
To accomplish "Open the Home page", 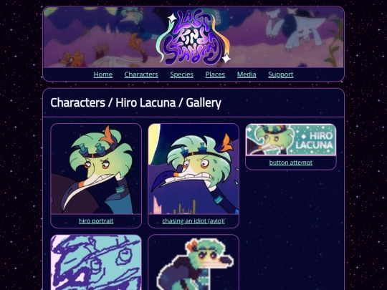I will point(103,74).
